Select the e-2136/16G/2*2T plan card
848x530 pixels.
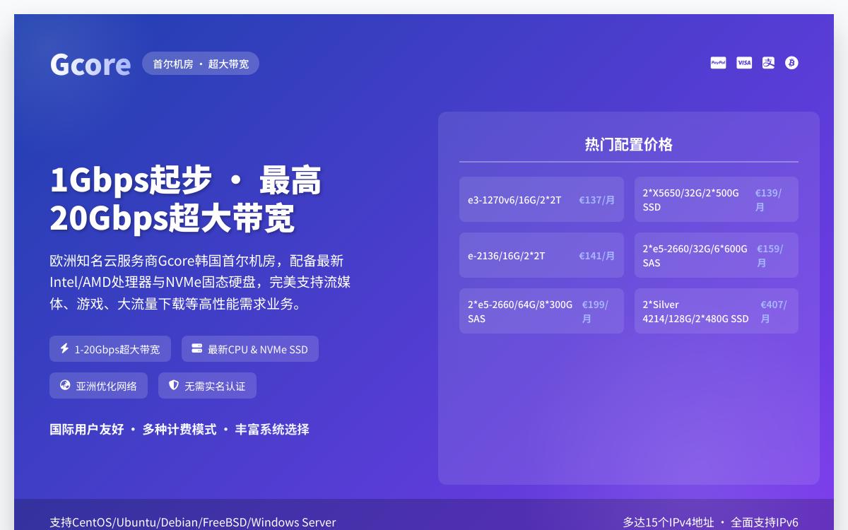pyautogui.click(x=541, y=255)
